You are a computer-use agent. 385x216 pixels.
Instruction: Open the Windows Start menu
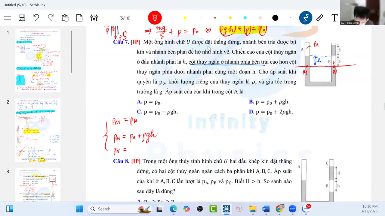click(79, 209)
